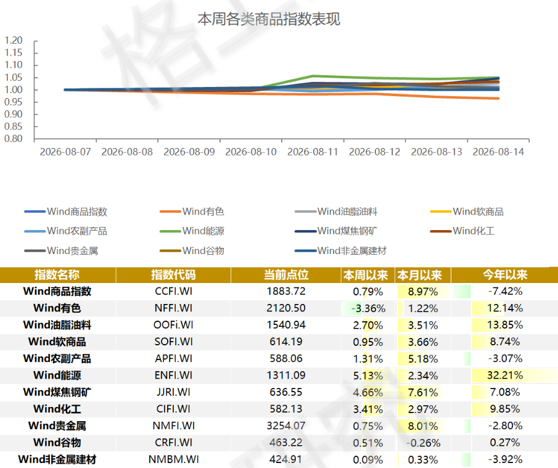This screenshot has width=558, height=468.
Task: Click the 指数名称 column header
Action: coord(57,275)
